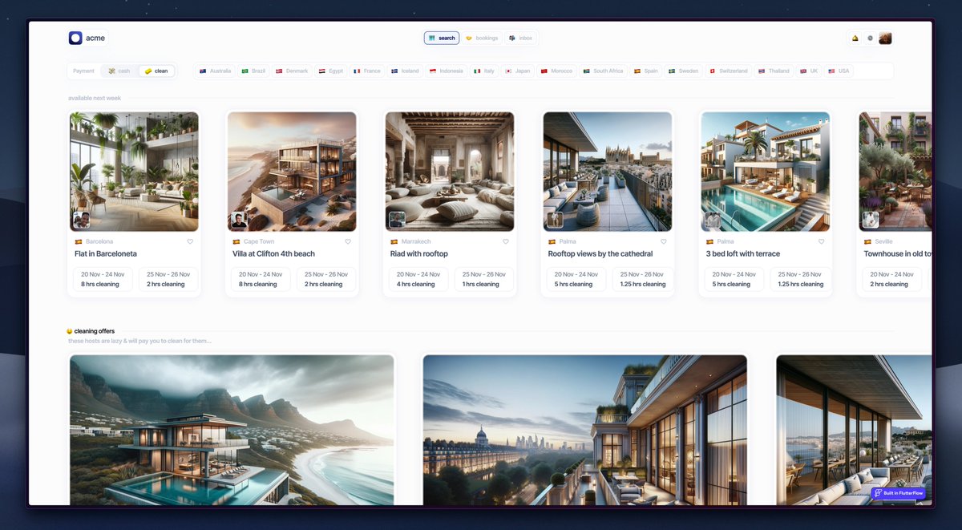Filter by Brazil
962x530 pixels.
coord(253,71)
